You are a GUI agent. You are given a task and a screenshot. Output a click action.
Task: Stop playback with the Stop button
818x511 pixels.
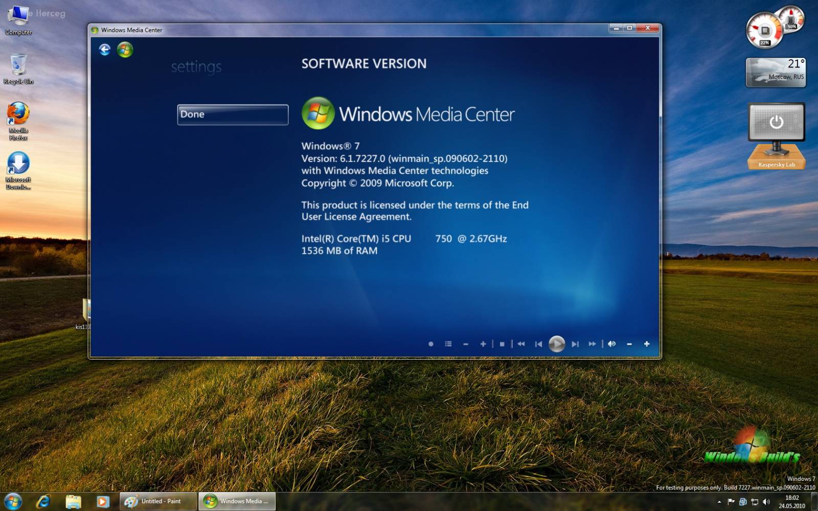point(502,344)
